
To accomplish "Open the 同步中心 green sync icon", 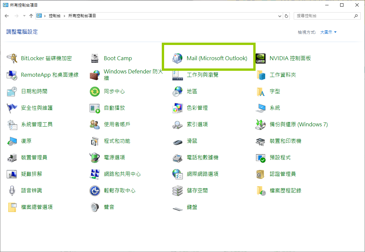I will (x=95, y=91).
